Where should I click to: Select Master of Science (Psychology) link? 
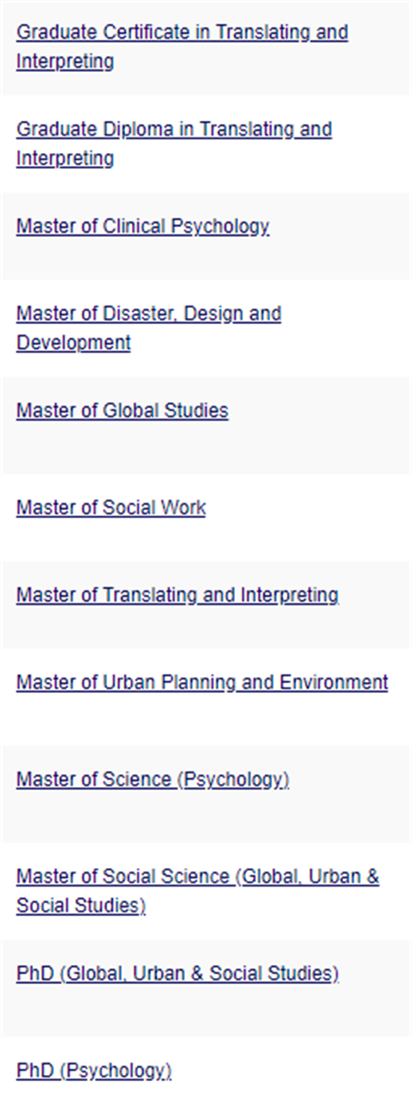pyautogui.click(x=153, y=779)
